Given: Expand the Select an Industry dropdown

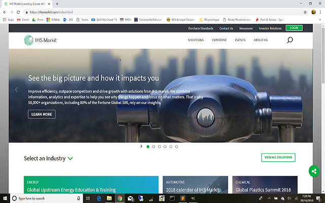Looking at the screenshot, I should tap(49, 158).
